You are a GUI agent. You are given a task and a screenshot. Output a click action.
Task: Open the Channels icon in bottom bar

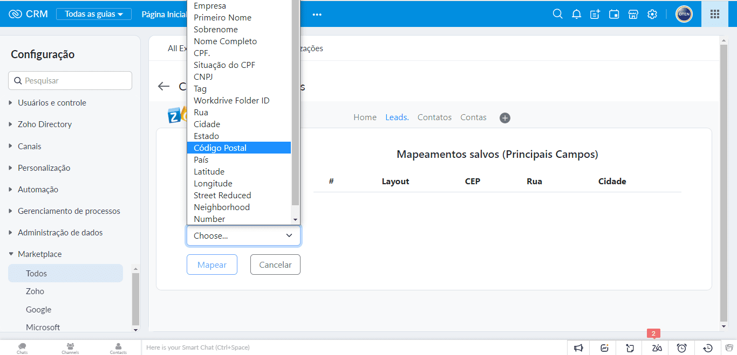[70, 347]
